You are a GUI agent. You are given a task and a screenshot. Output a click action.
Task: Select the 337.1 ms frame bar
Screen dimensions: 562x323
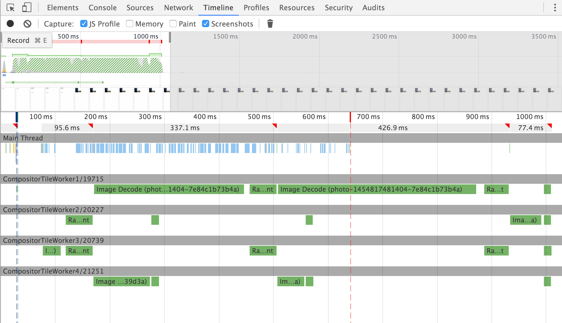click(x=185, y=128)
